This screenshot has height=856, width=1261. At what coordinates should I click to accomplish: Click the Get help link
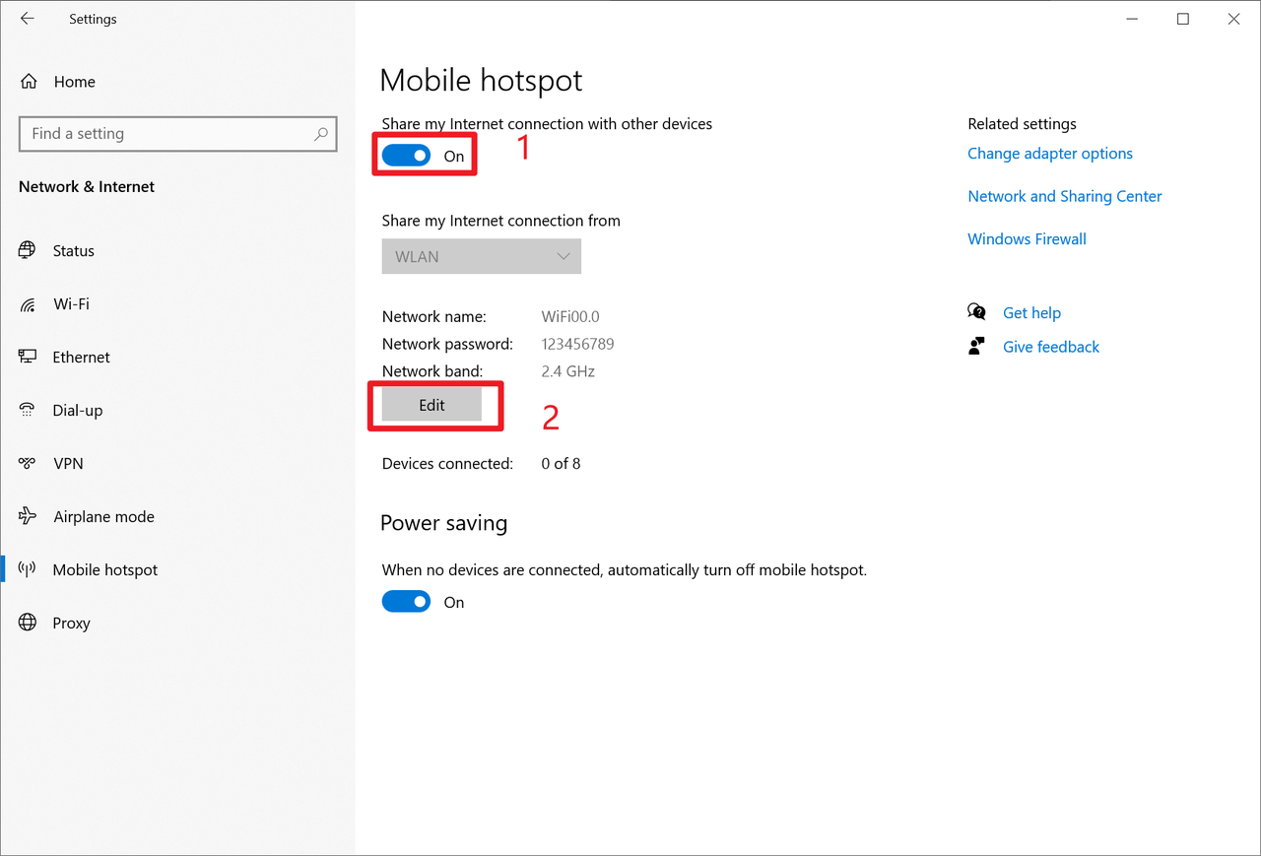click(x=1031, y=312)
